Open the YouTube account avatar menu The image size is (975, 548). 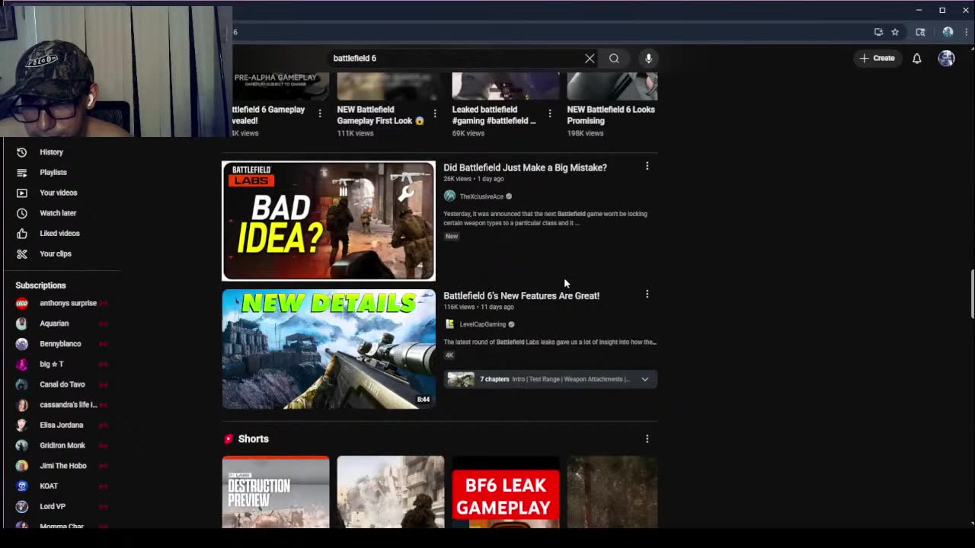tap(946, 58)
